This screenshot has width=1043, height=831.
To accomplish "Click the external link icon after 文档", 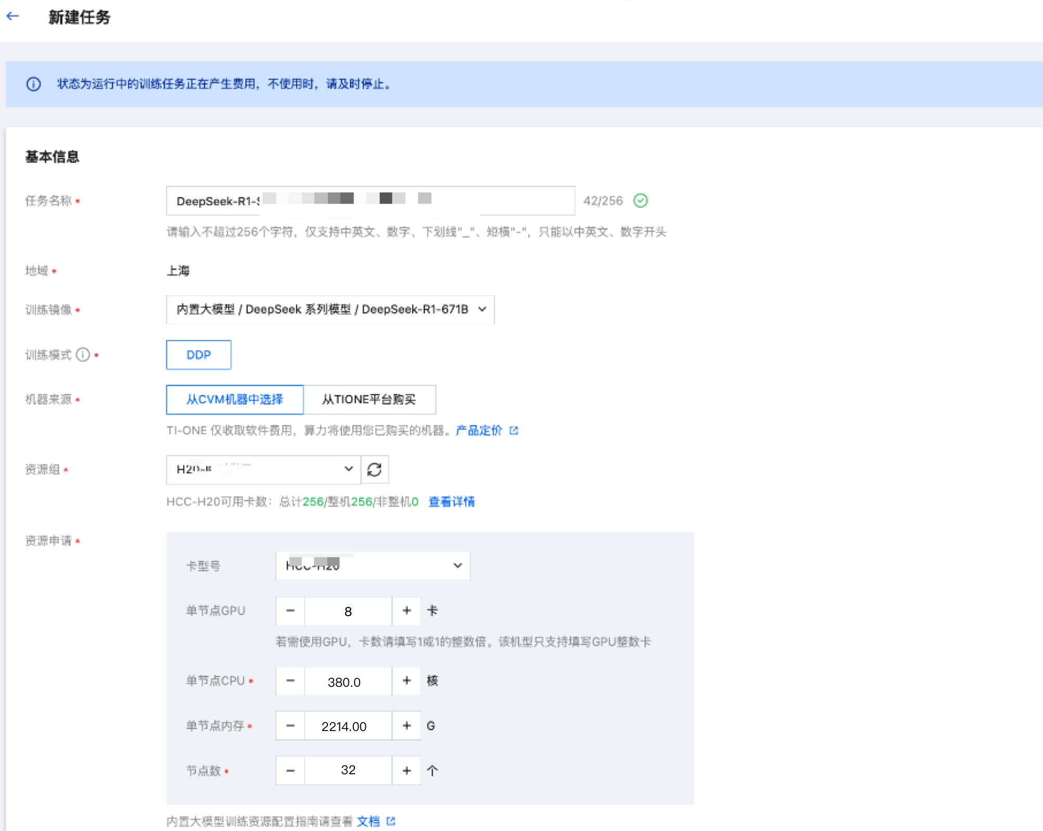I will pos(391,821).
